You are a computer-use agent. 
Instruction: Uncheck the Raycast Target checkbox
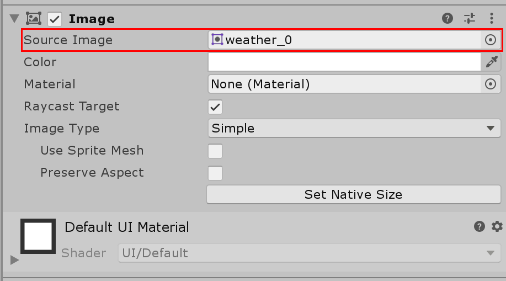pos(215,107)
